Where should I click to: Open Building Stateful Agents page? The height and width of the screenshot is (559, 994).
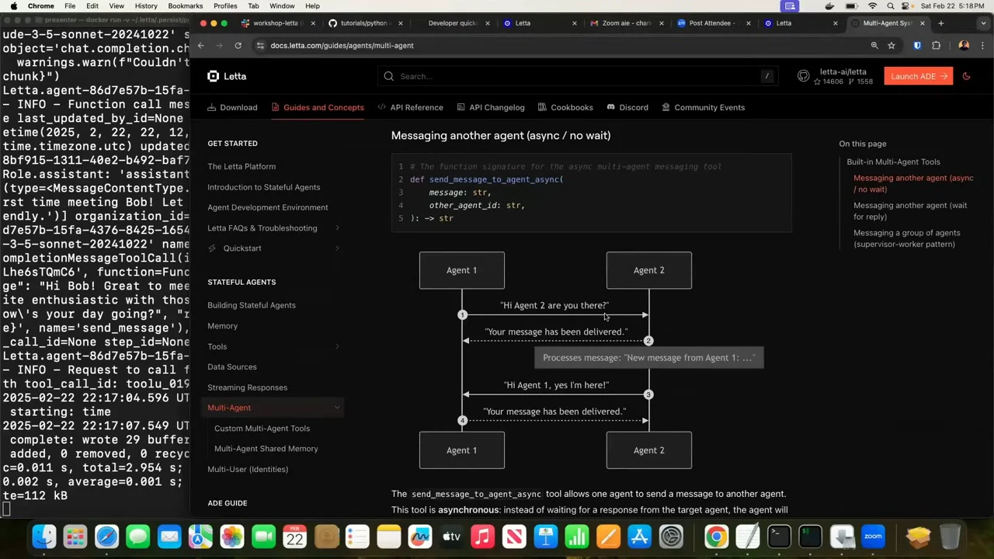[252, 305]
